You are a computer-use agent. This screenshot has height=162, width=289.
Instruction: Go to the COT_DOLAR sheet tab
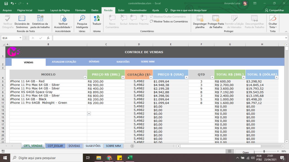click(x=55, y=146)
